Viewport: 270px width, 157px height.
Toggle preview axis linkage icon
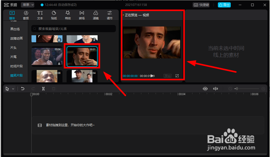coord(216,89)
